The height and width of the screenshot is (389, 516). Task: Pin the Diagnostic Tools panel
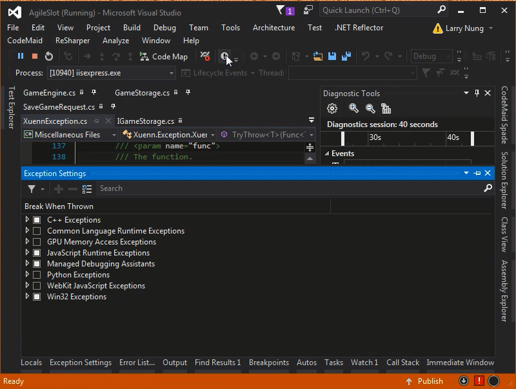477,93
